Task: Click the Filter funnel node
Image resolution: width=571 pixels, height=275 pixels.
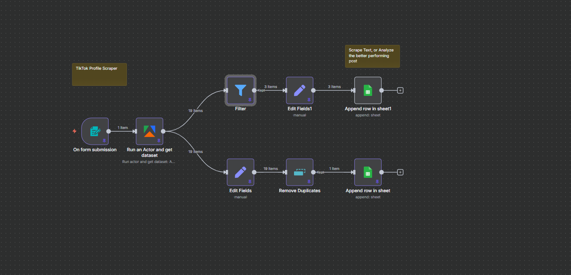Action: click(x=240, y=90)
